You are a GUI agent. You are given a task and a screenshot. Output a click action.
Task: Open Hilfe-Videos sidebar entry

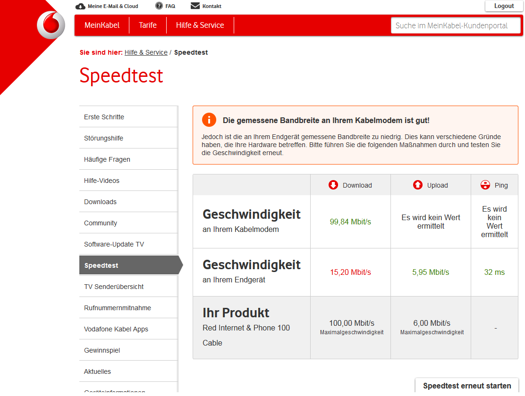point(128,181)
